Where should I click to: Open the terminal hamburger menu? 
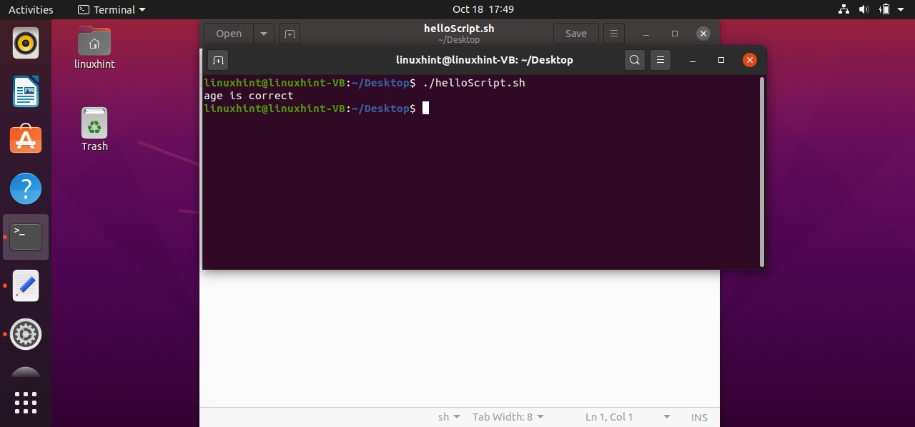click(661, 60)
